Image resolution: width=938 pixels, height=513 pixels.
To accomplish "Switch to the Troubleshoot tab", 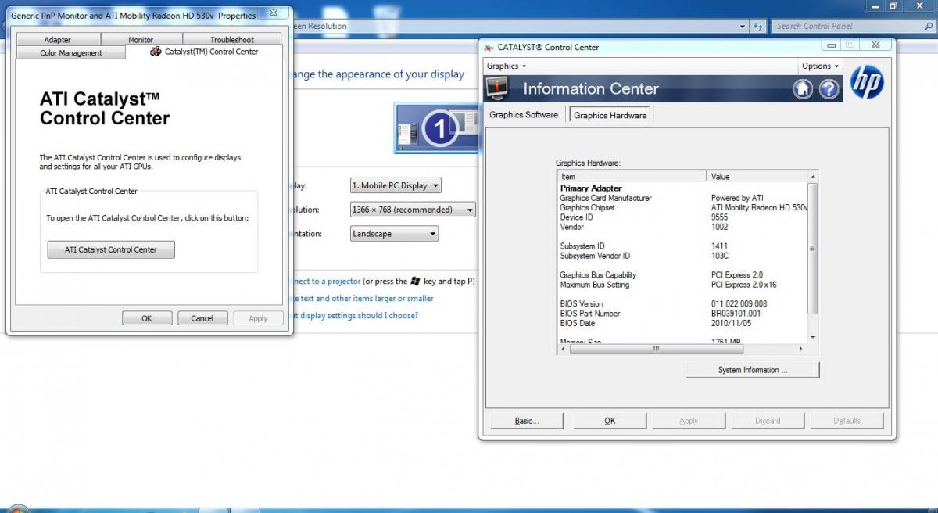I will pyautogui.click(x=232, y=40).
